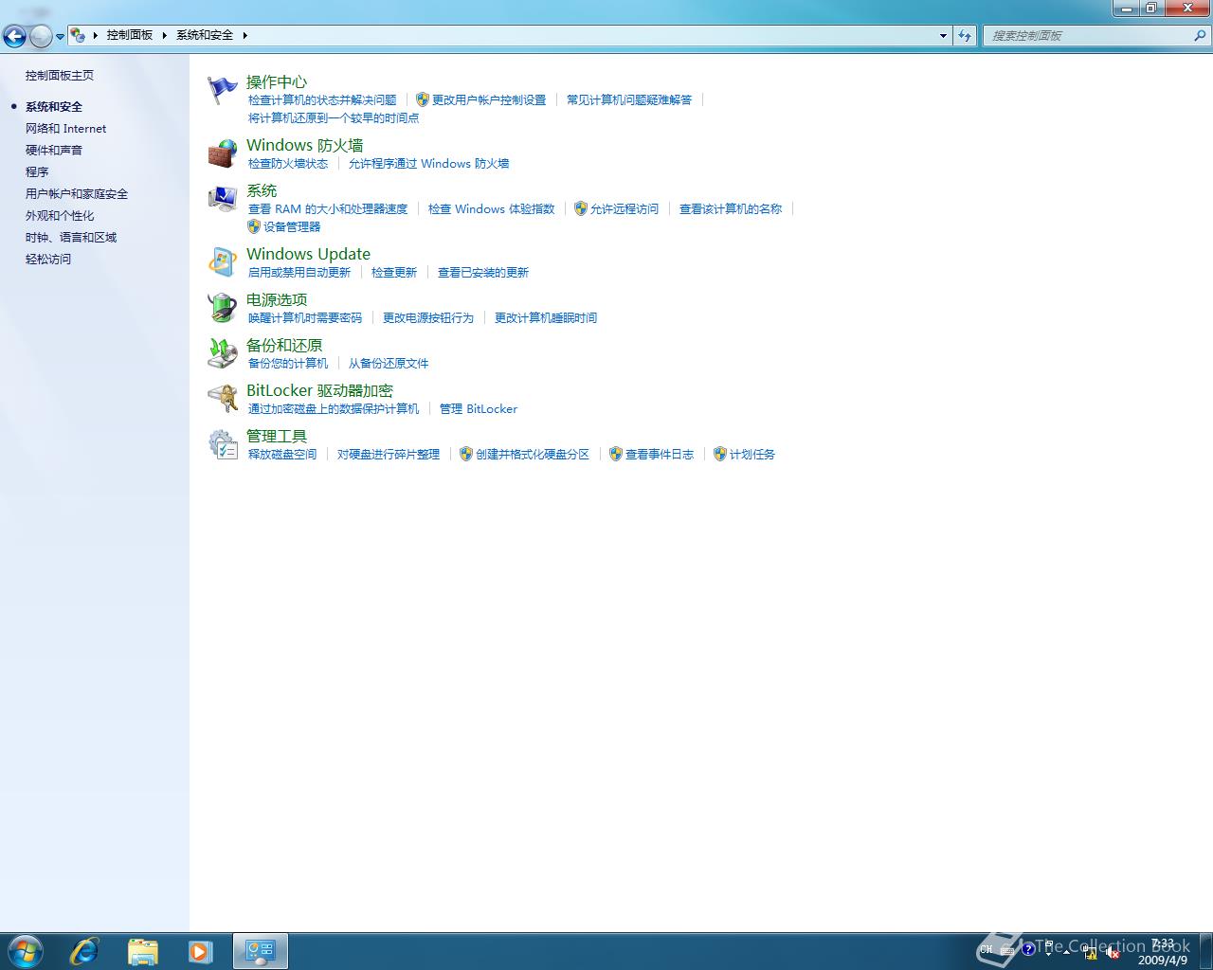
Task: Click the BitLocker drive encryption key icon
Action: (223, 399)
